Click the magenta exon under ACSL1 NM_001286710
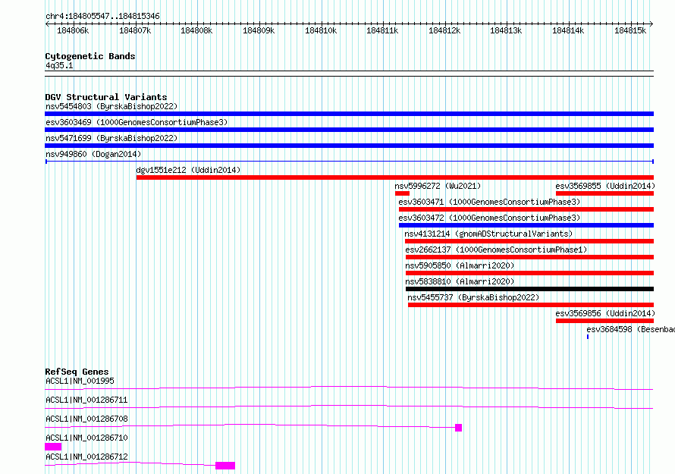This screenshot has width=675, height=474. click(53, 447)
